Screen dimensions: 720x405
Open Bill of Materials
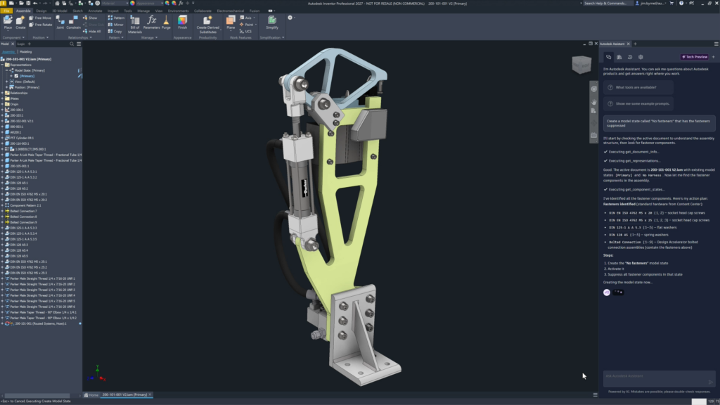coord(135,25)
